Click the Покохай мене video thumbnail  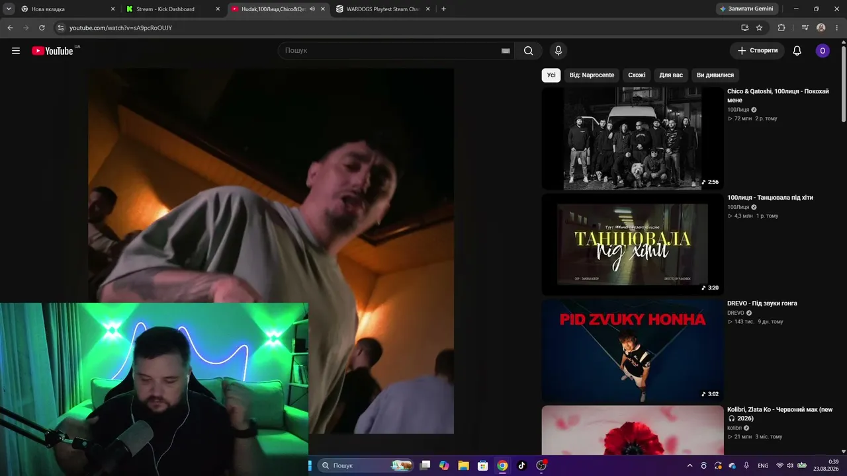click(633, 138)
